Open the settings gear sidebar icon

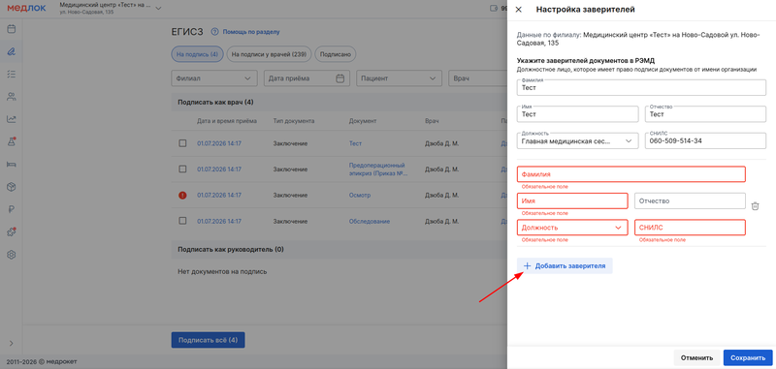pos(11,255)
